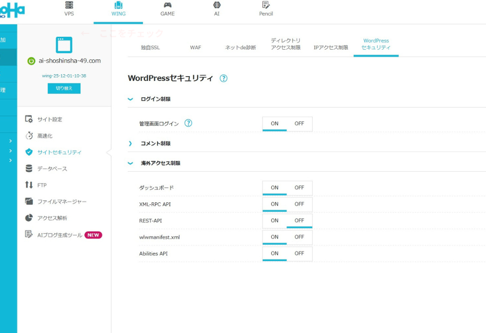Screen dimensions: 486x333
Task: Open the IPアクセス制限 tab
Action: pyautogui.click(x=330, y=47)
